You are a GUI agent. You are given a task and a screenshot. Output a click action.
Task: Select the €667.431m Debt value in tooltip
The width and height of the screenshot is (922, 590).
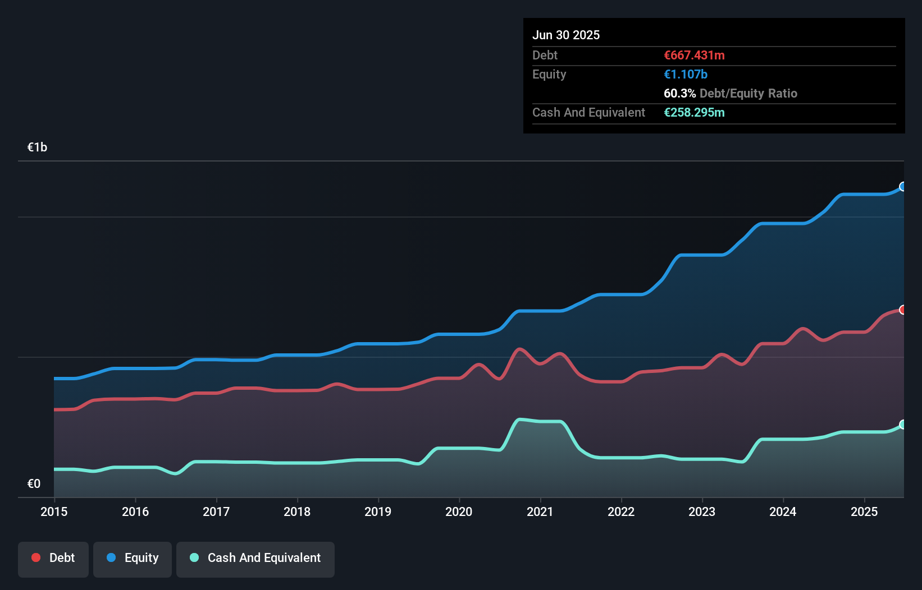click(x=694, y=56)
